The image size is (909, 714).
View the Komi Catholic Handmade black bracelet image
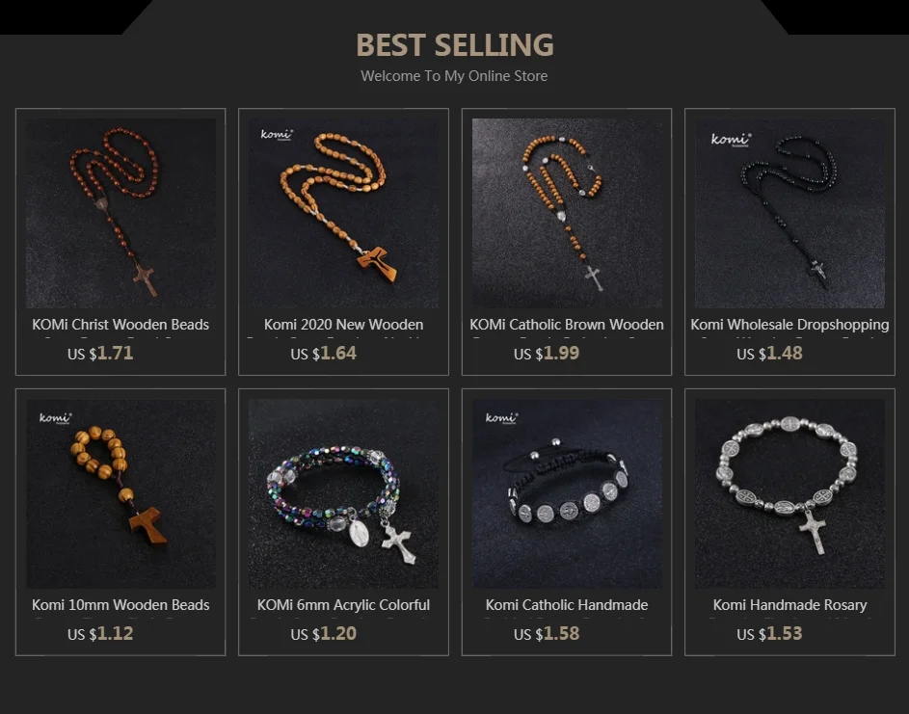(567, 493)
